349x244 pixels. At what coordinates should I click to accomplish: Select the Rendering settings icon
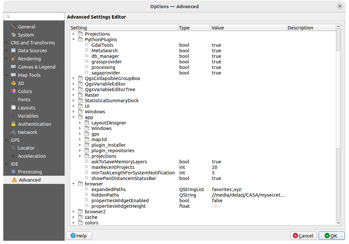(13, 58)
